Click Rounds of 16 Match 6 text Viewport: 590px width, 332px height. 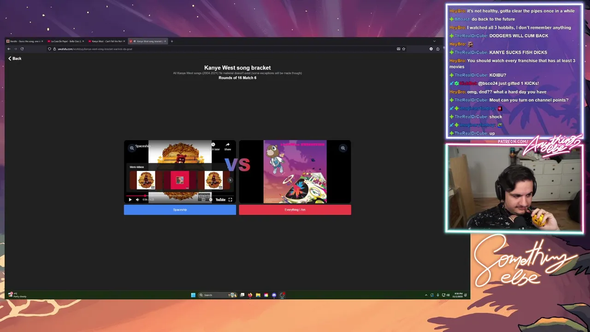[237, 78]
